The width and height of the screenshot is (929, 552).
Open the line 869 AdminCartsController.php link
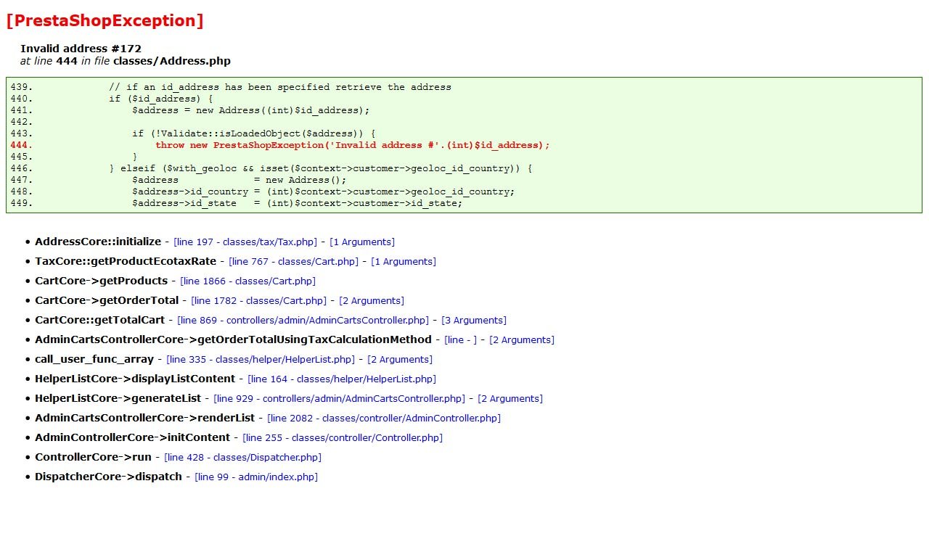click(303, 321)
